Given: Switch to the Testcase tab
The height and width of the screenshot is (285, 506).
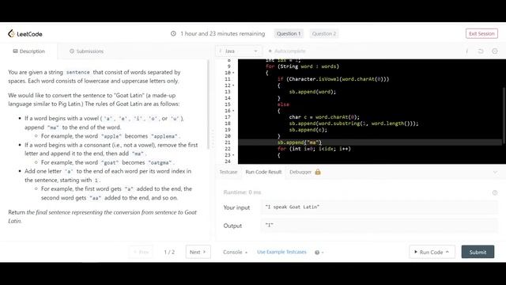Looking at the screenshot, I should click(228, 172).
